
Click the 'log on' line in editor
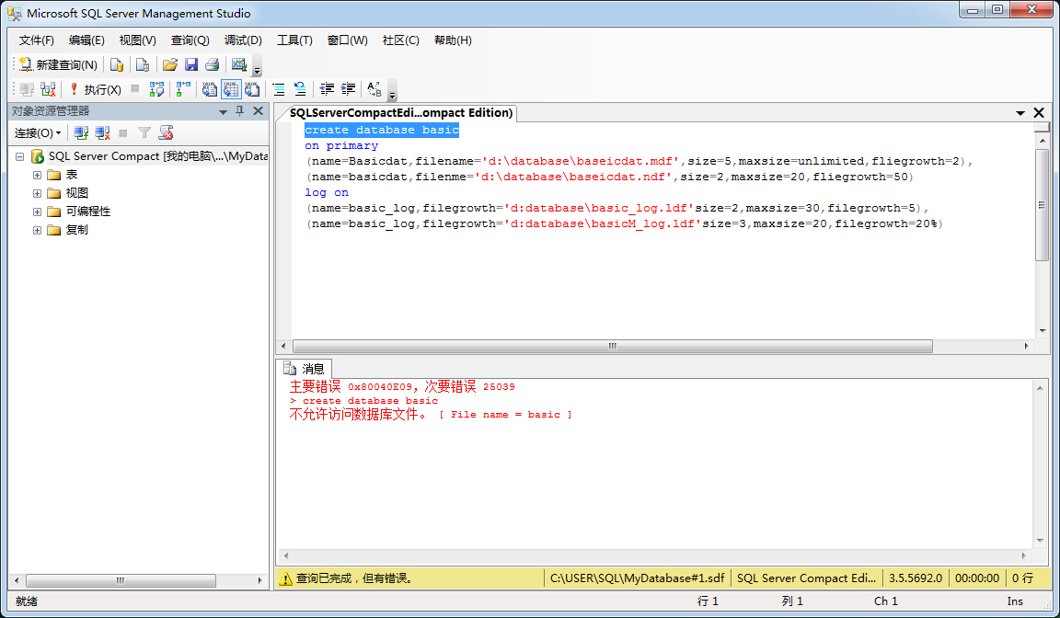327,192
